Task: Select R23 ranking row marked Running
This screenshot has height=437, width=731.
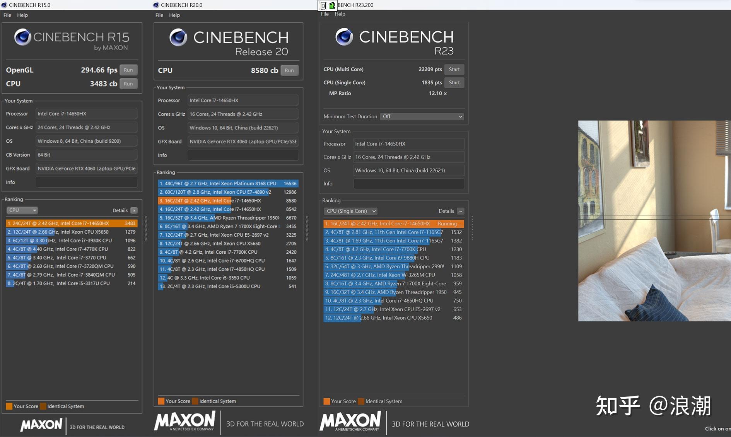Action: tap(394, 224)
